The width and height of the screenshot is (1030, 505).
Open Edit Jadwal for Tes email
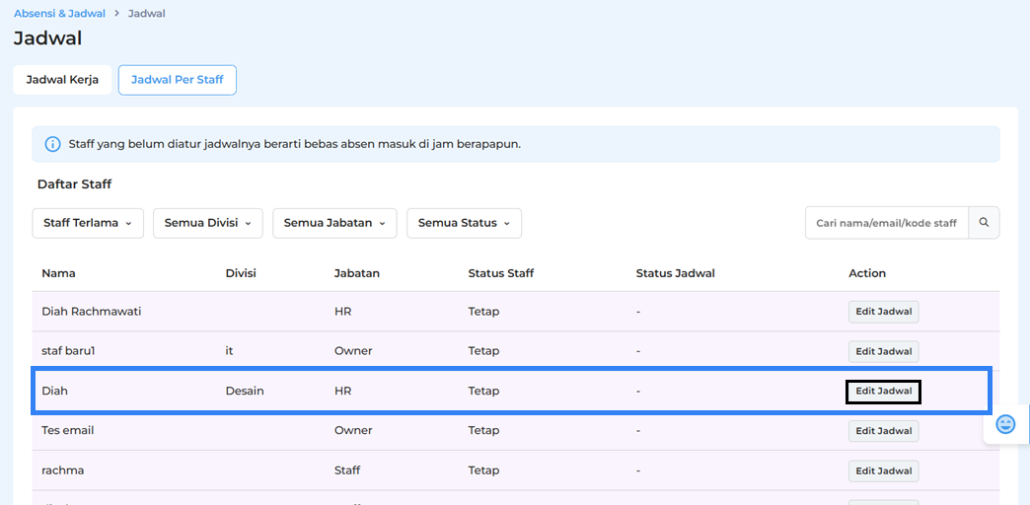[883, 431]
